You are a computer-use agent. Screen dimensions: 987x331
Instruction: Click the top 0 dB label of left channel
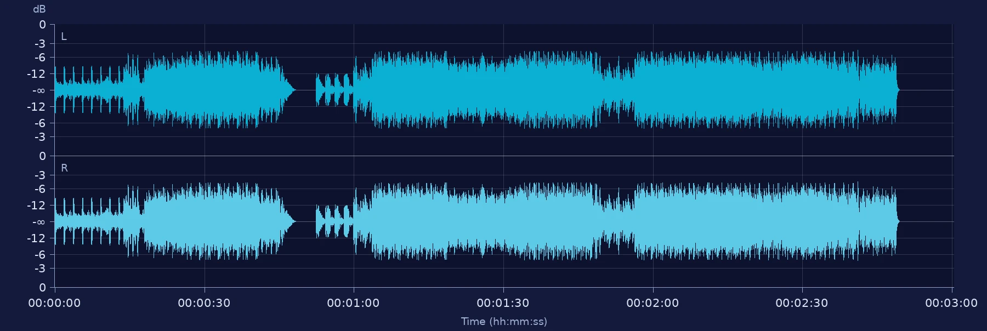42,25
